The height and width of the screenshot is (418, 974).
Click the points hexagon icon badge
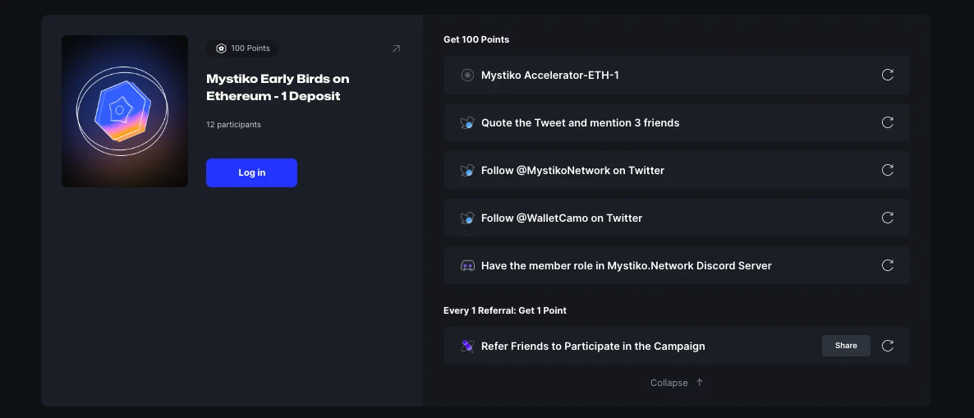point(221,48)
